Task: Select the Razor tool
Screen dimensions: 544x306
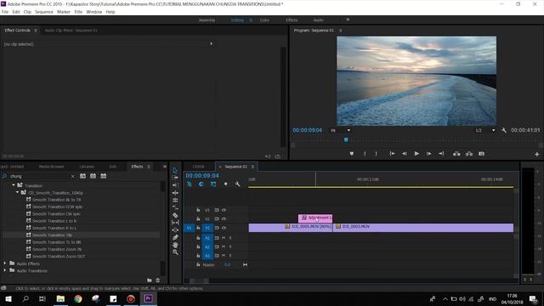Action: click(175, 215)
